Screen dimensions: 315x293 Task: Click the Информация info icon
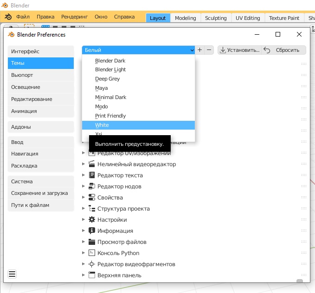[92, 231]
